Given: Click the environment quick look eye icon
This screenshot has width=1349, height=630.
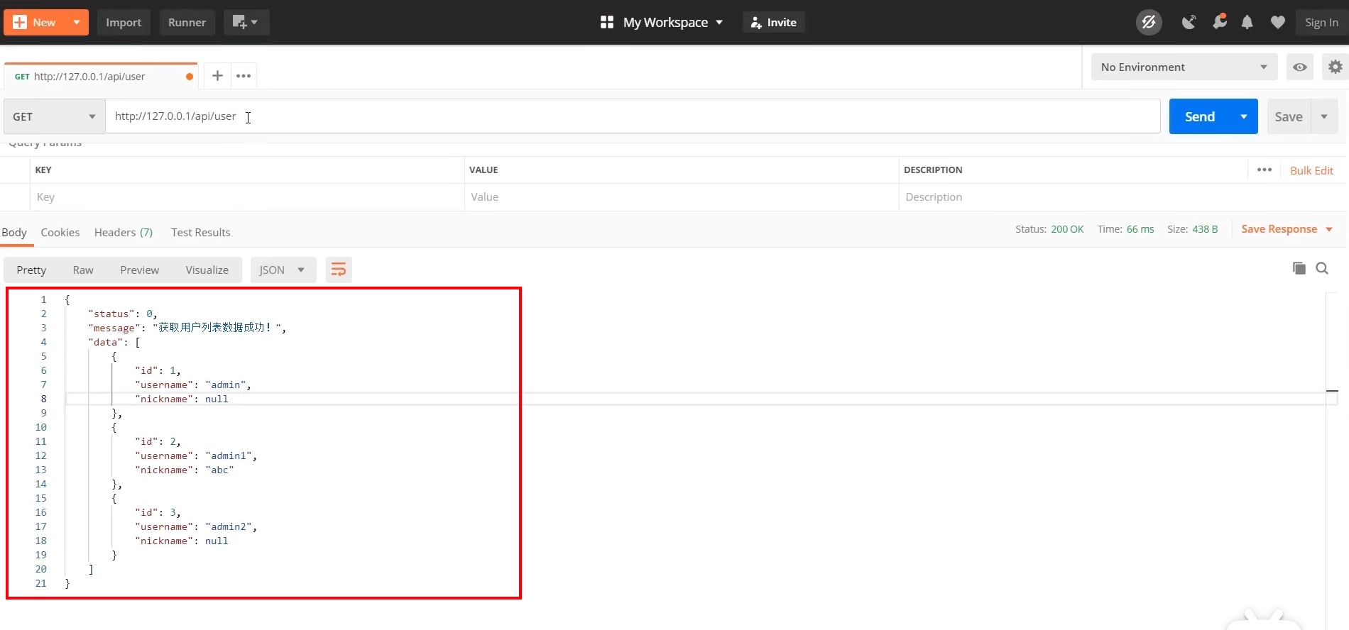Looking at the screenshot, I should 1300,67.
